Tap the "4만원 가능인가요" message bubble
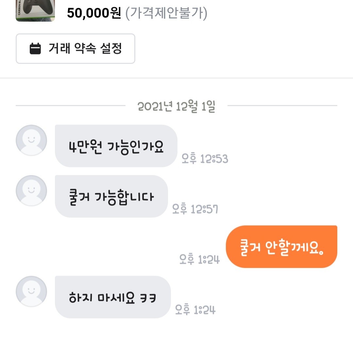Screen dimensions: 353x349 pos(116,146)
